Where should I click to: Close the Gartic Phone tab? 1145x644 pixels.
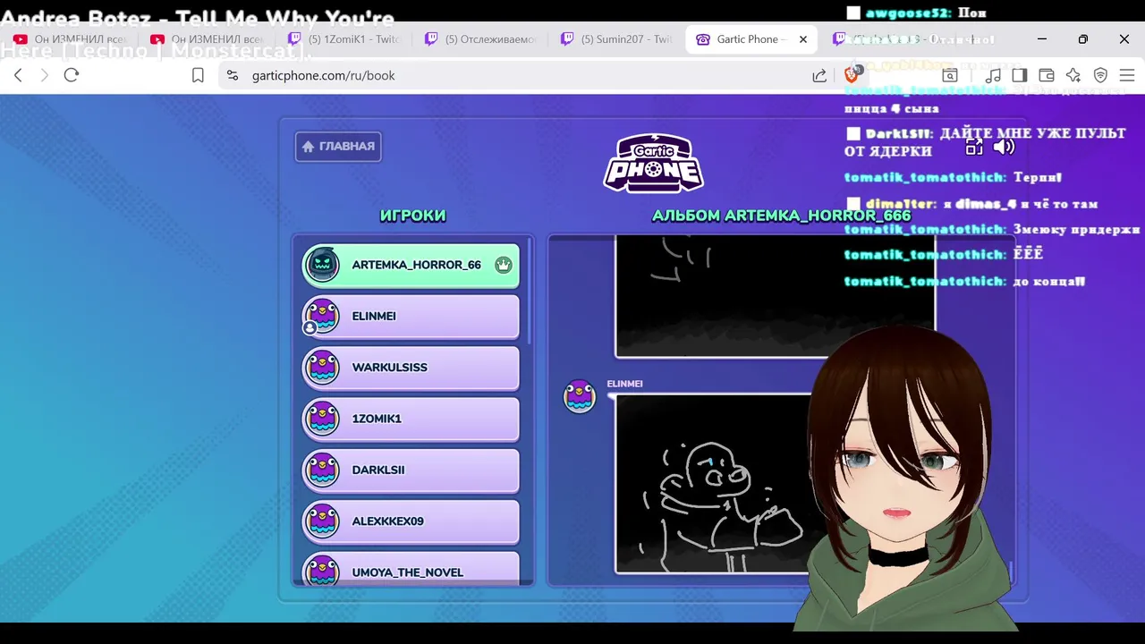click(x=803, y=39)
